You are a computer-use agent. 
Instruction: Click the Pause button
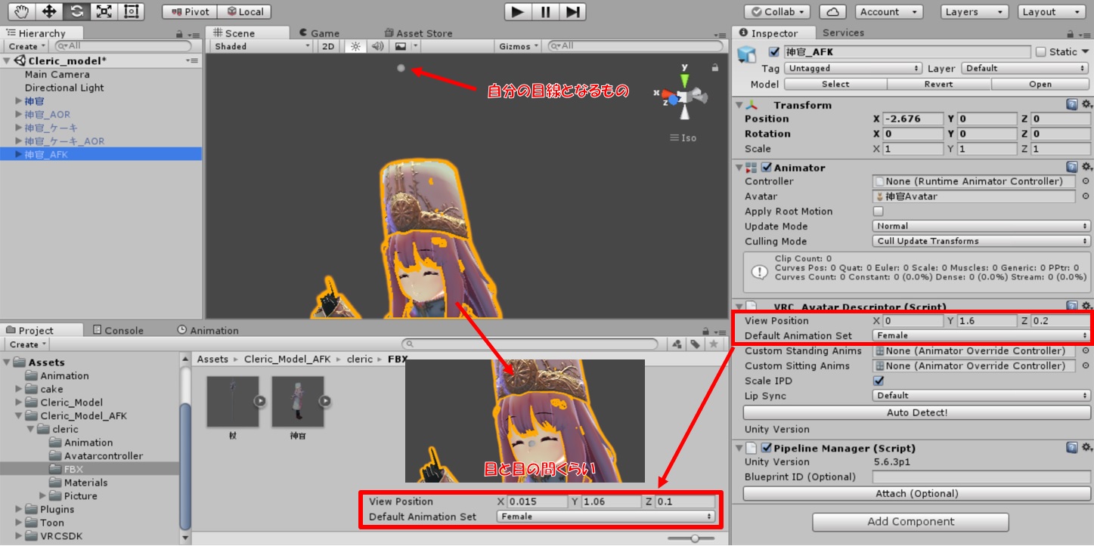(545, 11)
